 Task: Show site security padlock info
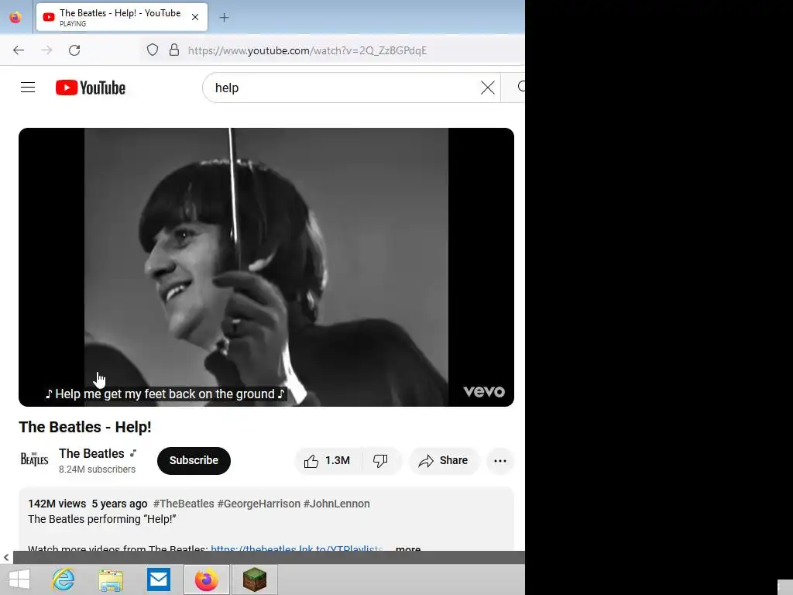(x=174, y=50)
